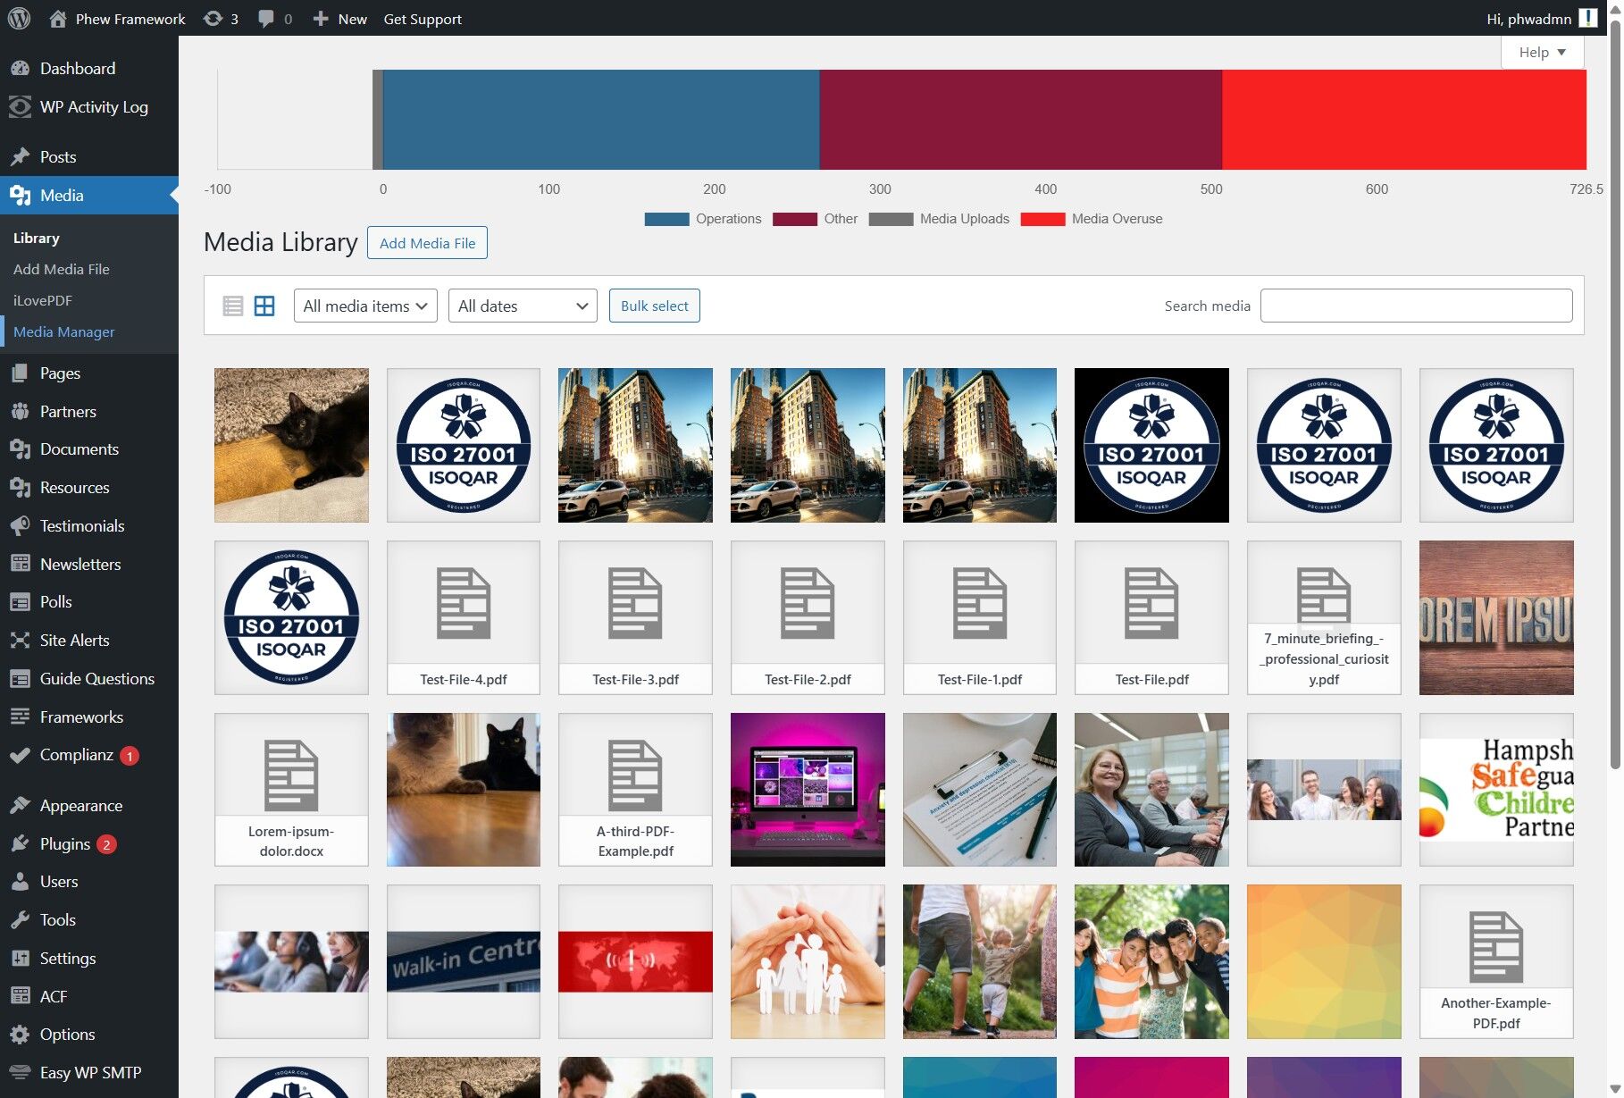The height and width of the screenshot is (1098, 1624).
Task: Select the Another-Example-PDF.pdf thumbnail
Action: (1496, 961)
